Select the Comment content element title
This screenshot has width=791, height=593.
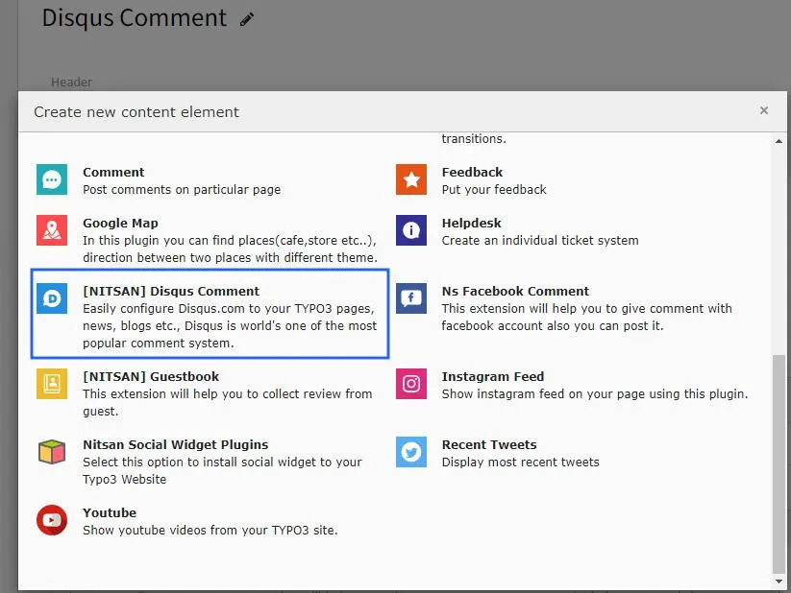[113, 173]
